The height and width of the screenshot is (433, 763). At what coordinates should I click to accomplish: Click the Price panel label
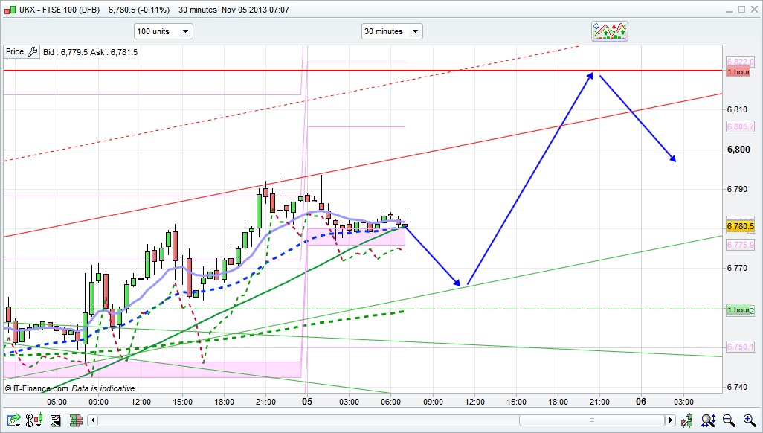(14, 52)
